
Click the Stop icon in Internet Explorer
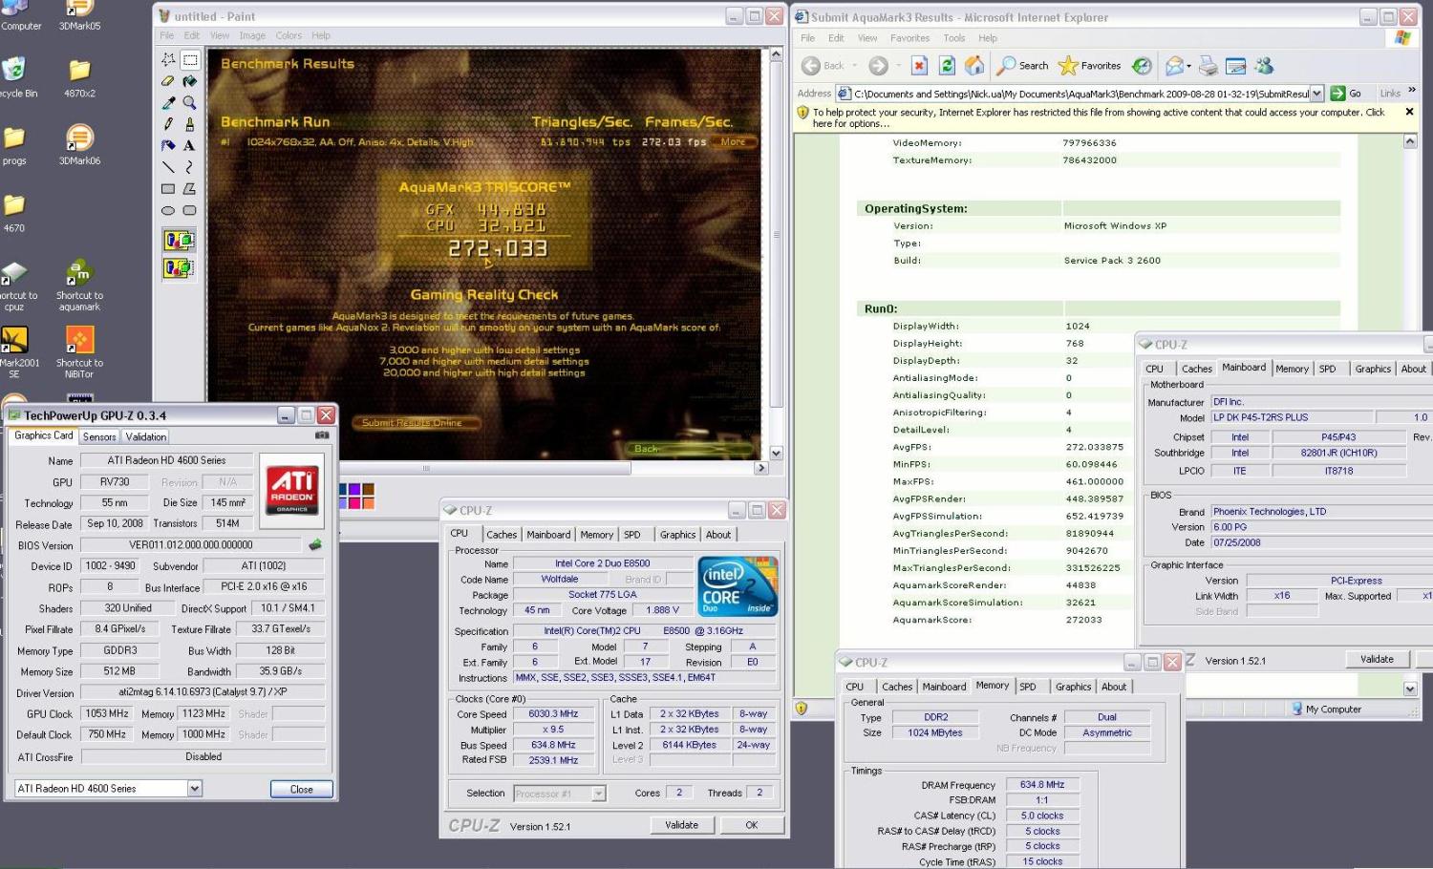(919, 65)
